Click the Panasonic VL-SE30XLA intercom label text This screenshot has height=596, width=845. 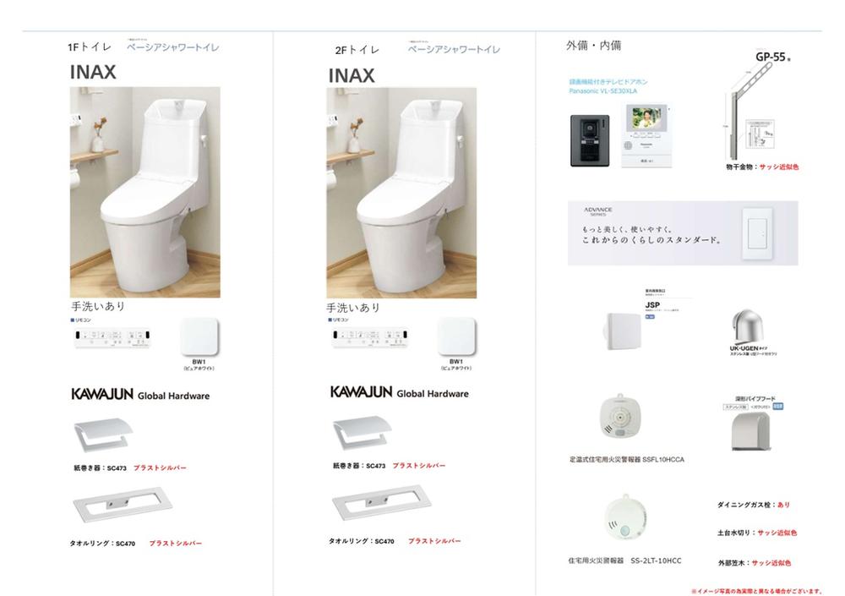(603, 91)
